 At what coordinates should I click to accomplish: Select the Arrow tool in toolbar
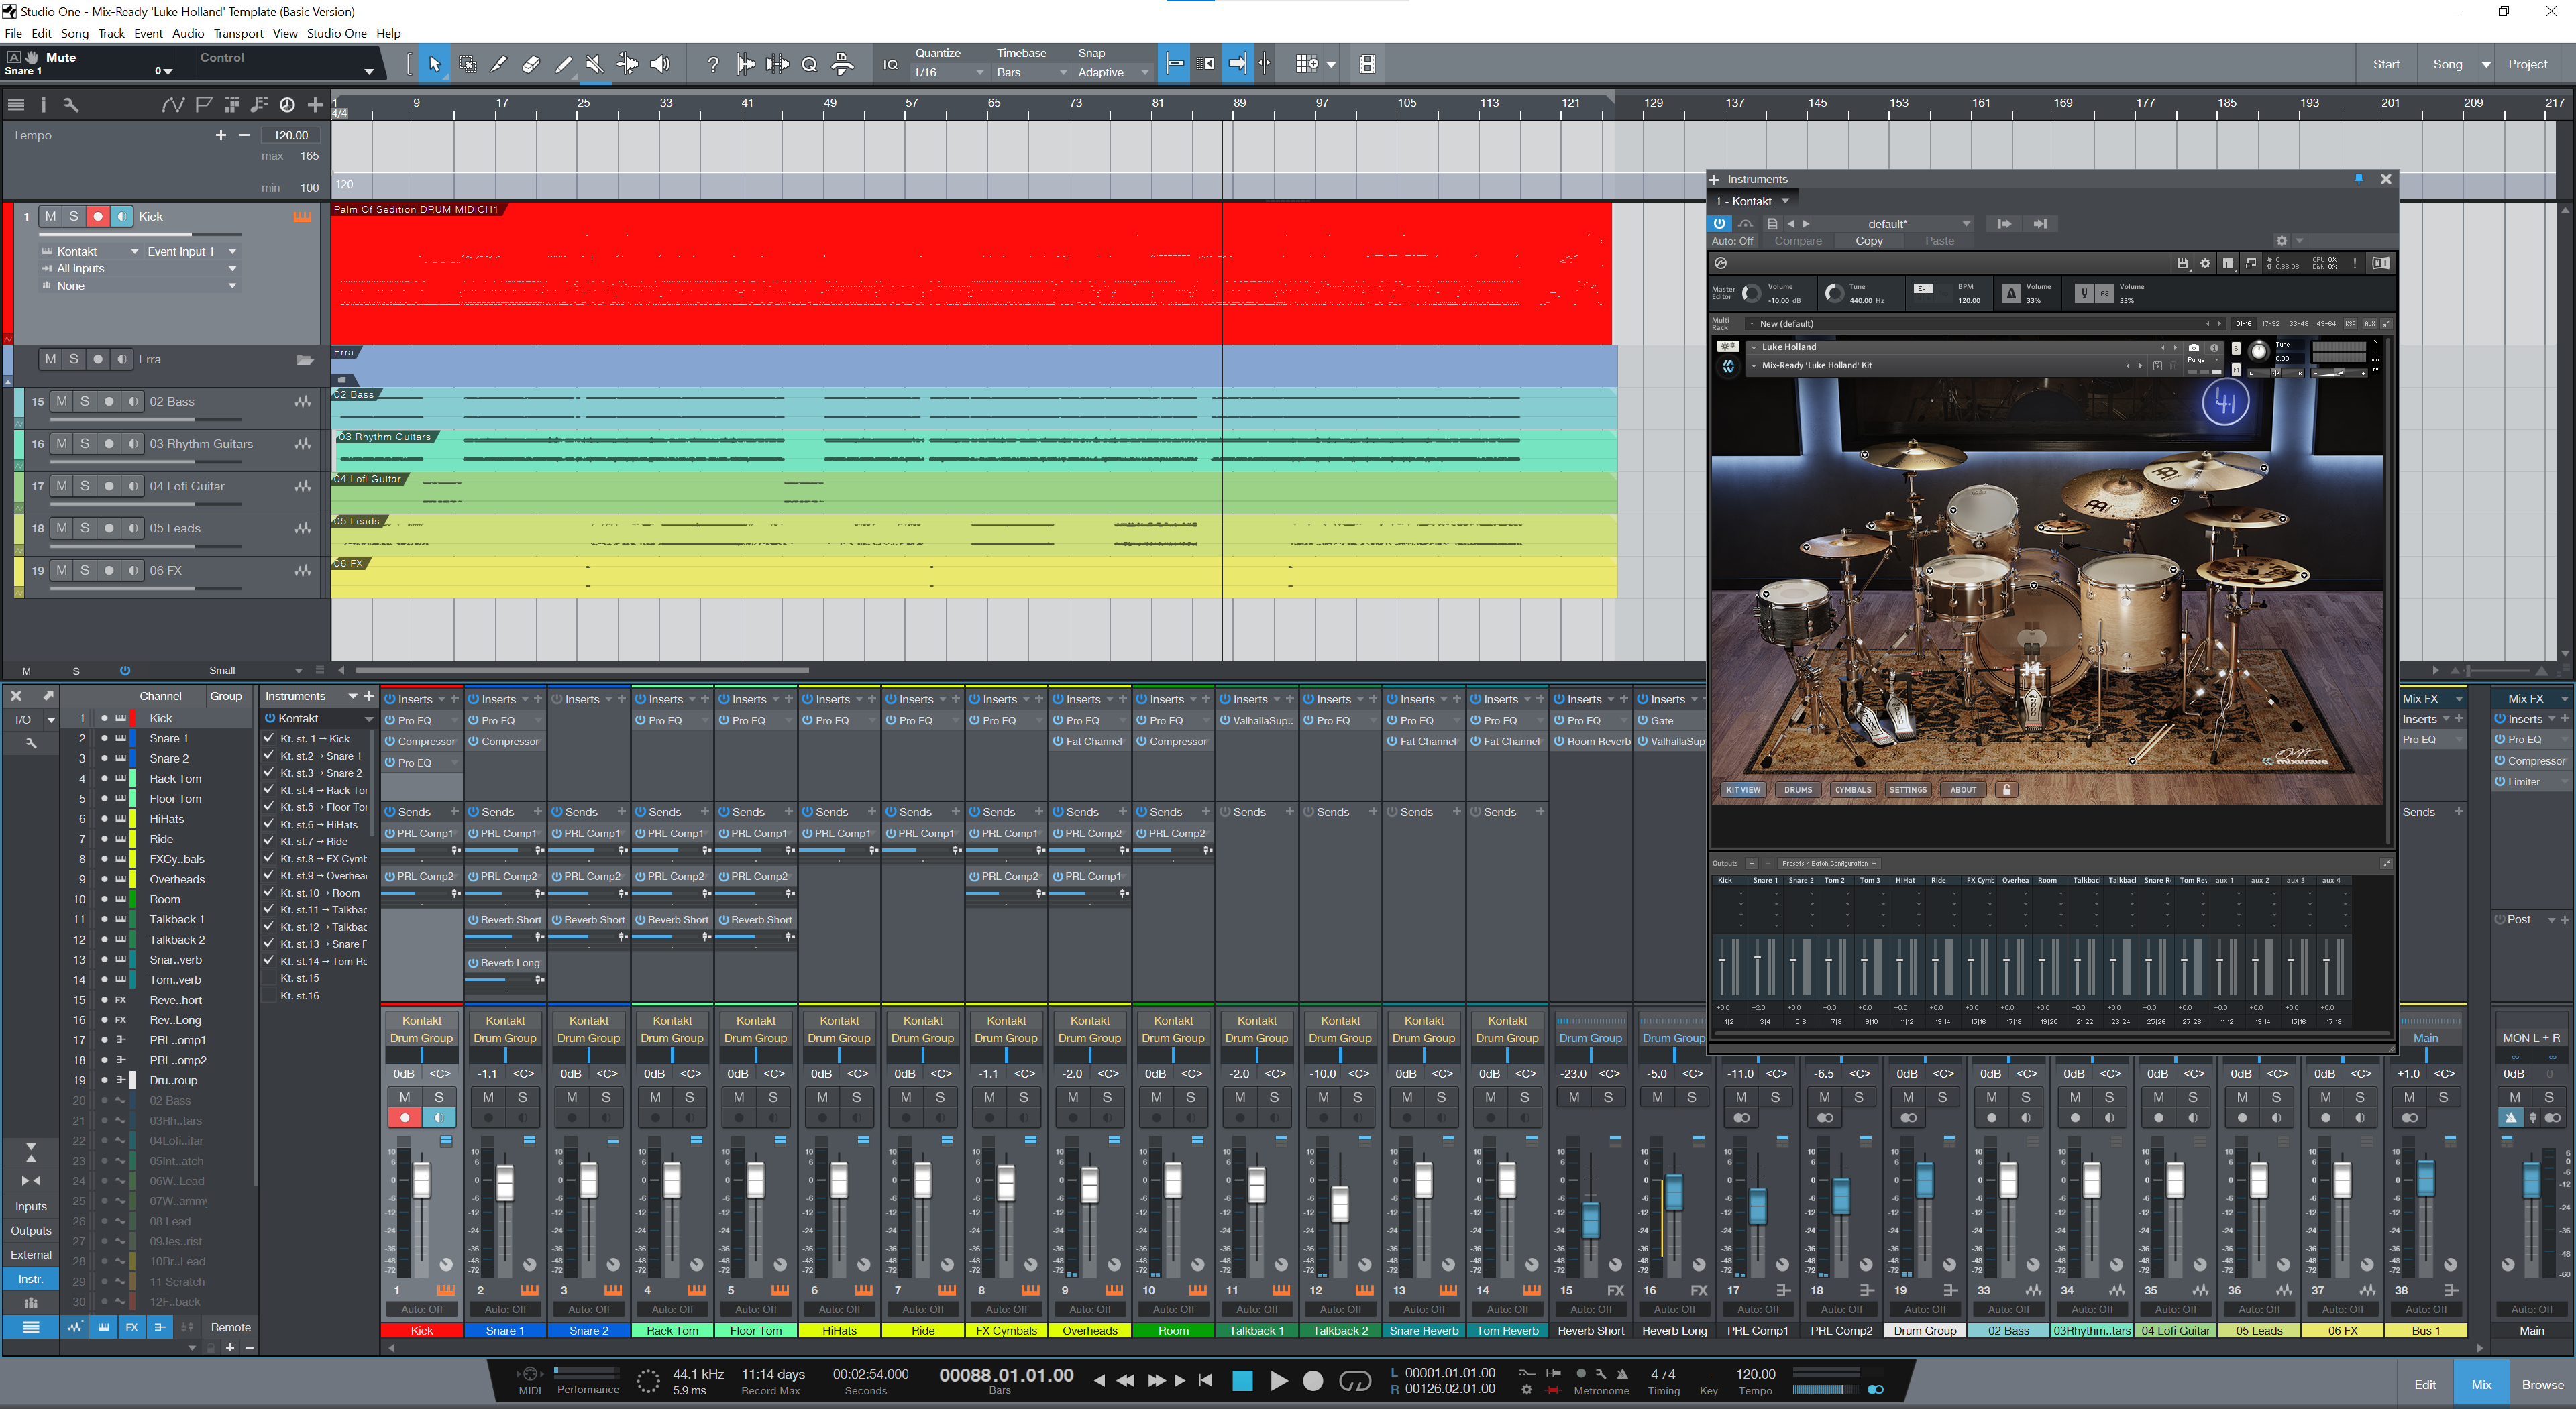434,64
